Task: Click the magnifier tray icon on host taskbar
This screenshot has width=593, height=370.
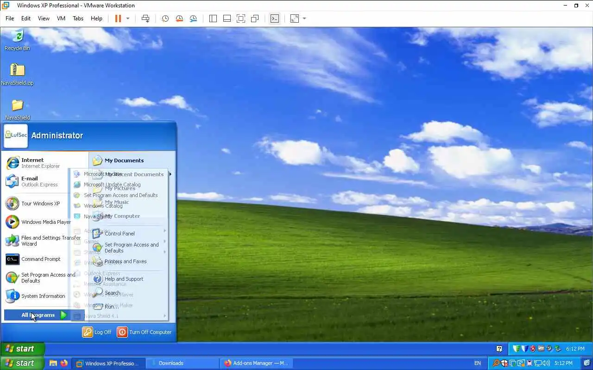Action: pos(496,363)
